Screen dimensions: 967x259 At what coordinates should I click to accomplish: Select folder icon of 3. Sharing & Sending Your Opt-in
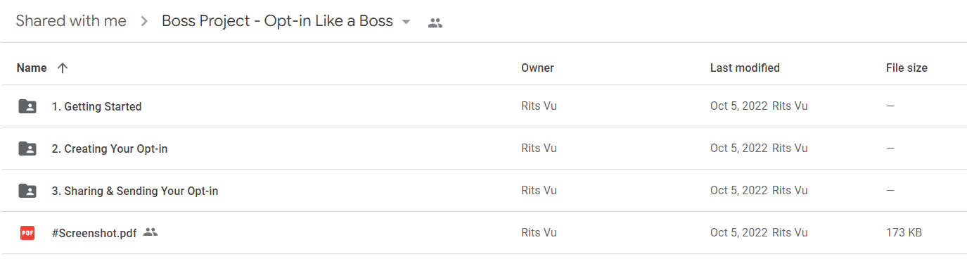pos(27,191)
